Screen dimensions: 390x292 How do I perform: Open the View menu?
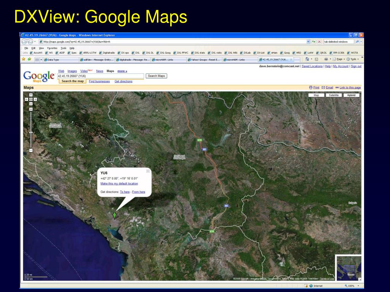click(x=41, y=48)
